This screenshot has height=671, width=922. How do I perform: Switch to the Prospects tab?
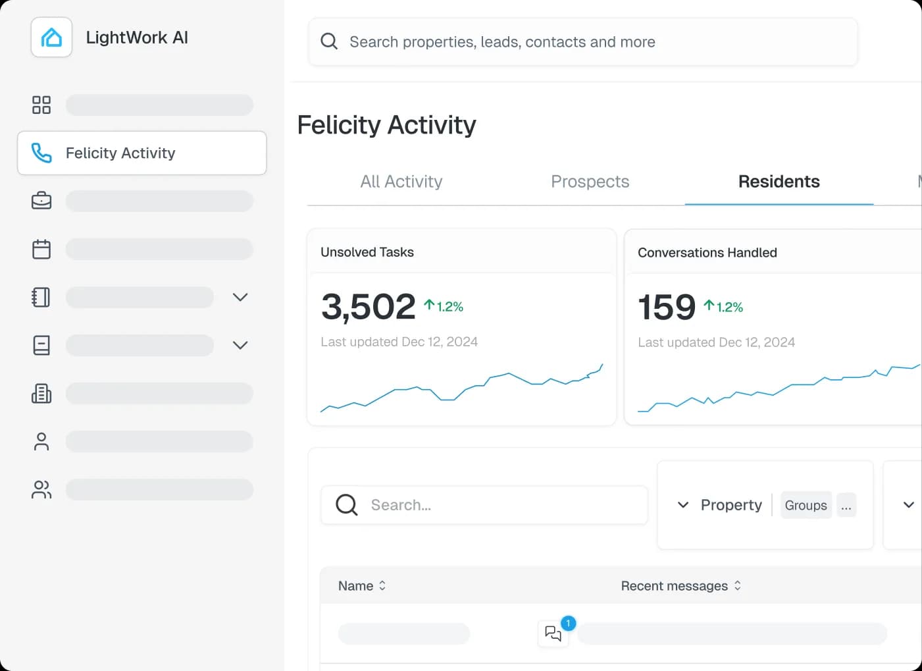coord(590,182)
